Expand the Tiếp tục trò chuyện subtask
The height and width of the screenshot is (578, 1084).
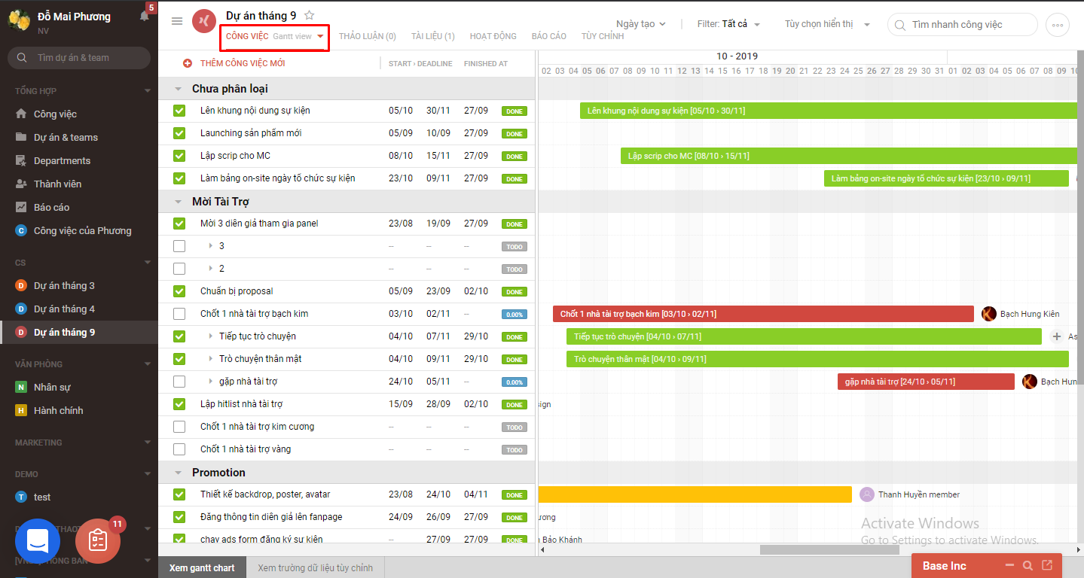pos(211,336)
